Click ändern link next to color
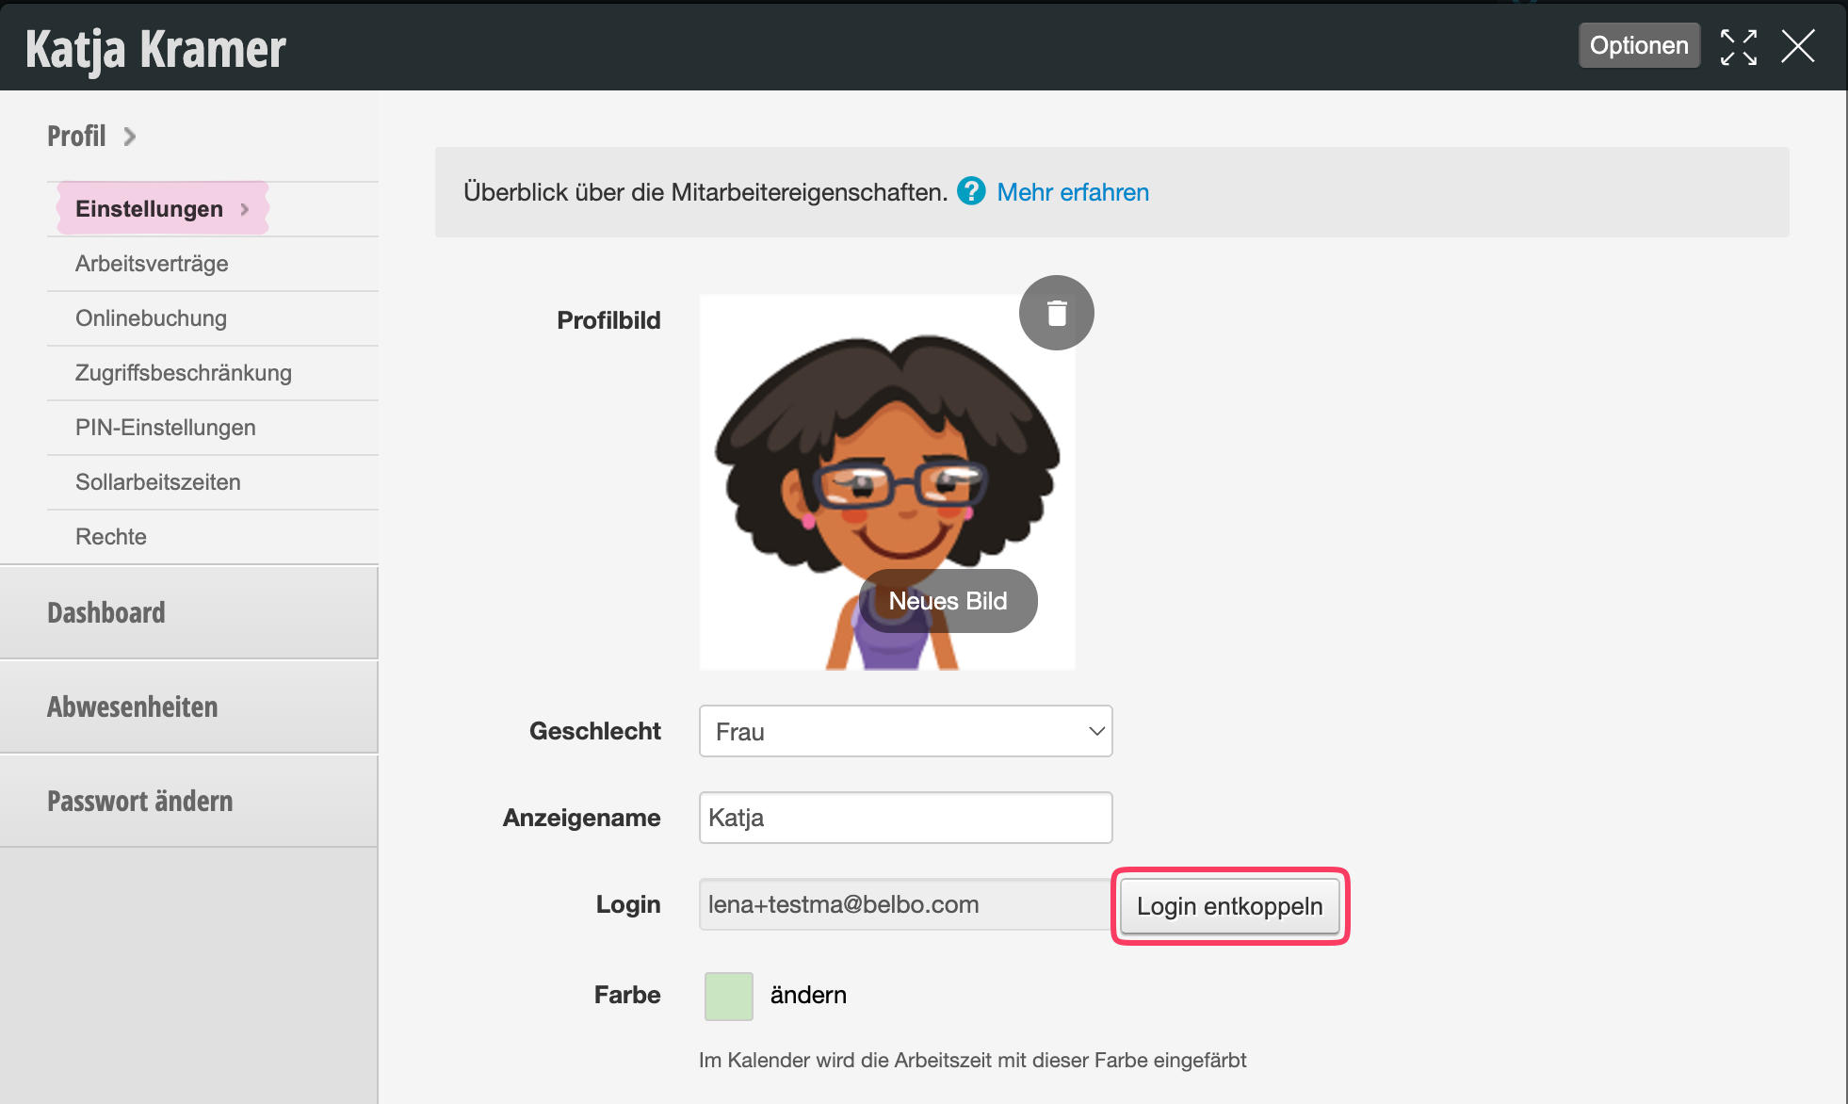The height and width of the screenshot is (1104, 1848). tap(808, 995)
